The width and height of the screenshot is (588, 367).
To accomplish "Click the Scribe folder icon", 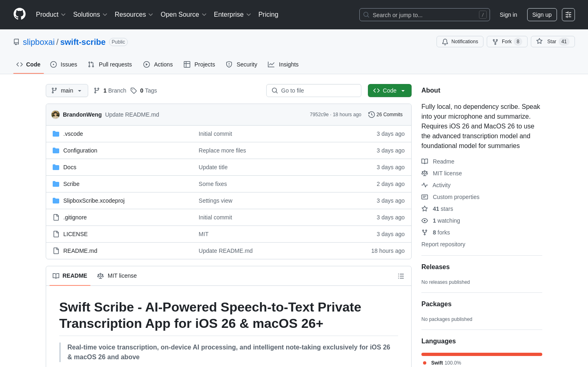I will [x=56, y=184].
